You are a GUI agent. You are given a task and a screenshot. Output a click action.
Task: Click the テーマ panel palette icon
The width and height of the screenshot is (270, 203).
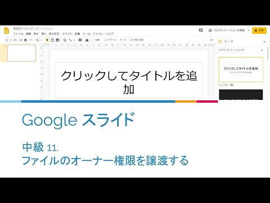tap(220, 42)
